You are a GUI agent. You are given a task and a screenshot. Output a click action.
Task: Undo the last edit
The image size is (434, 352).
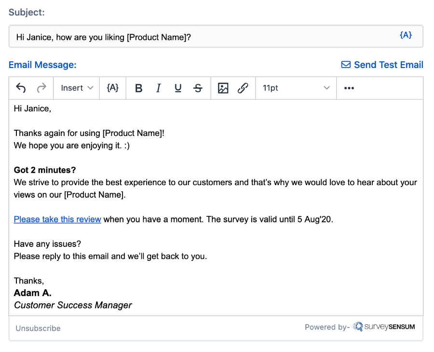21,88
